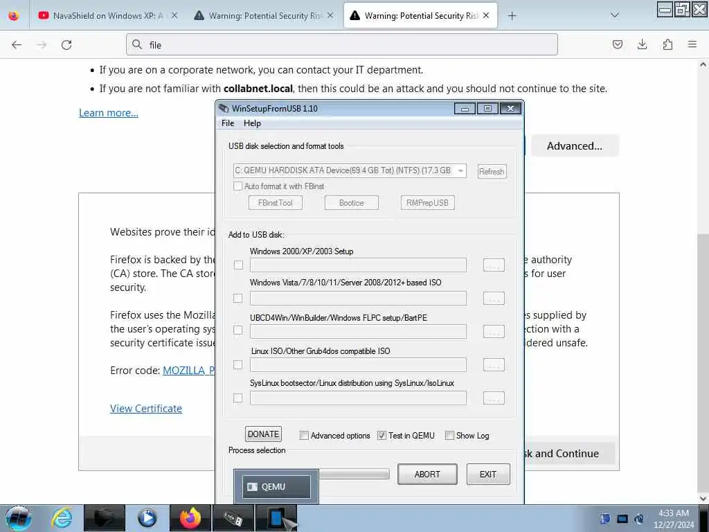Open the FBinst Tool button
The width and height of the screenshot is (709, 532).
[x=276, y=203]
